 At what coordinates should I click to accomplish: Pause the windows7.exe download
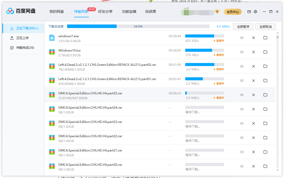242,37
